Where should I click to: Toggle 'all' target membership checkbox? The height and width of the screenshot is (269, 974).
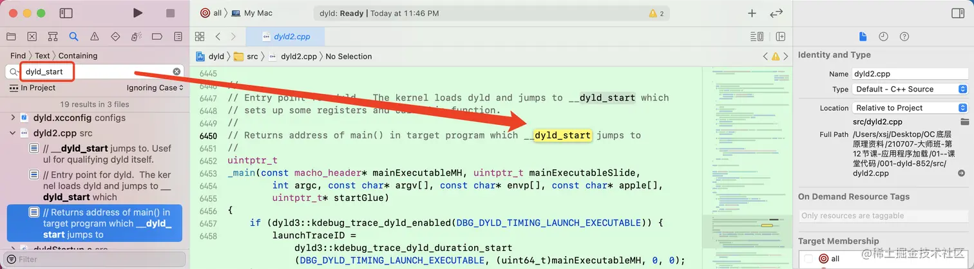point(808,258)
